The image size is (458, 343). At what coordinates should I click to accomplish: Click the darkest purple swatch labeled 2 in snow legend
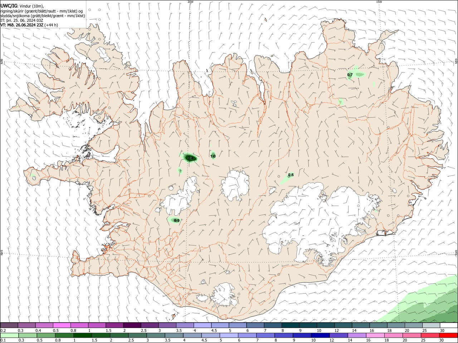[x=132, y=325]
